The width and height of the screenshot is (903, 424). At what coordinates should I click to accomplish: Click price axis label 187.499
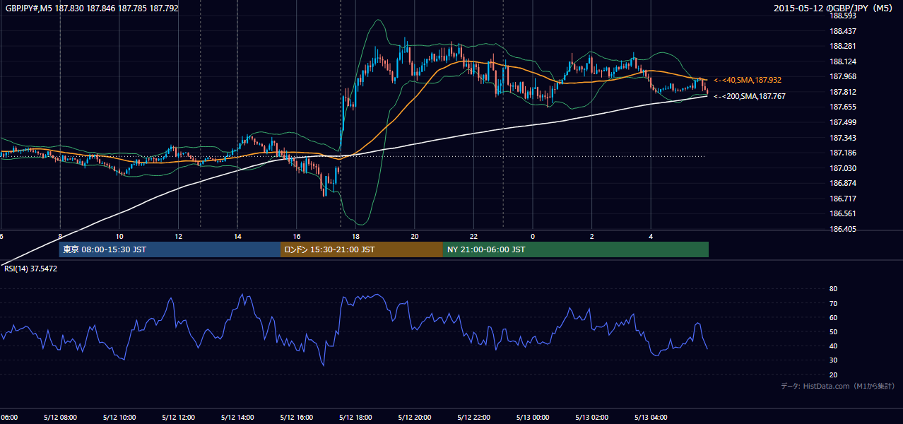tap(842, 122)
